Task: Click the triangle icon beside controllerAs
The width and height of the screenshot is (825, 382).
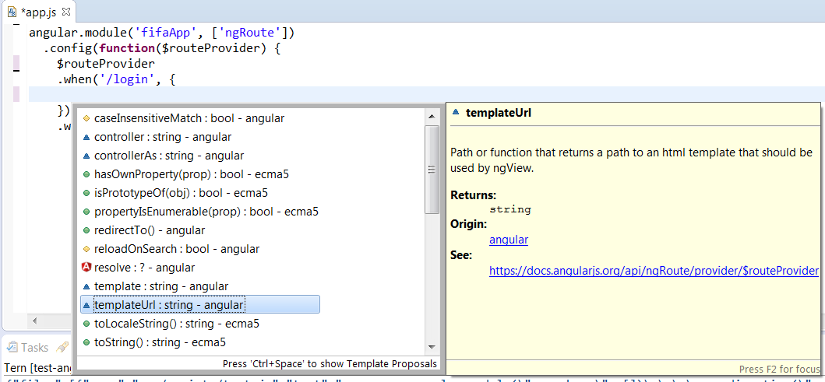Action: (86, 156)
